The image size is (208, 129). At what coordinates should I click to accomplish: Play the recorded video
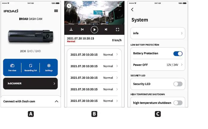pos(94,30)
